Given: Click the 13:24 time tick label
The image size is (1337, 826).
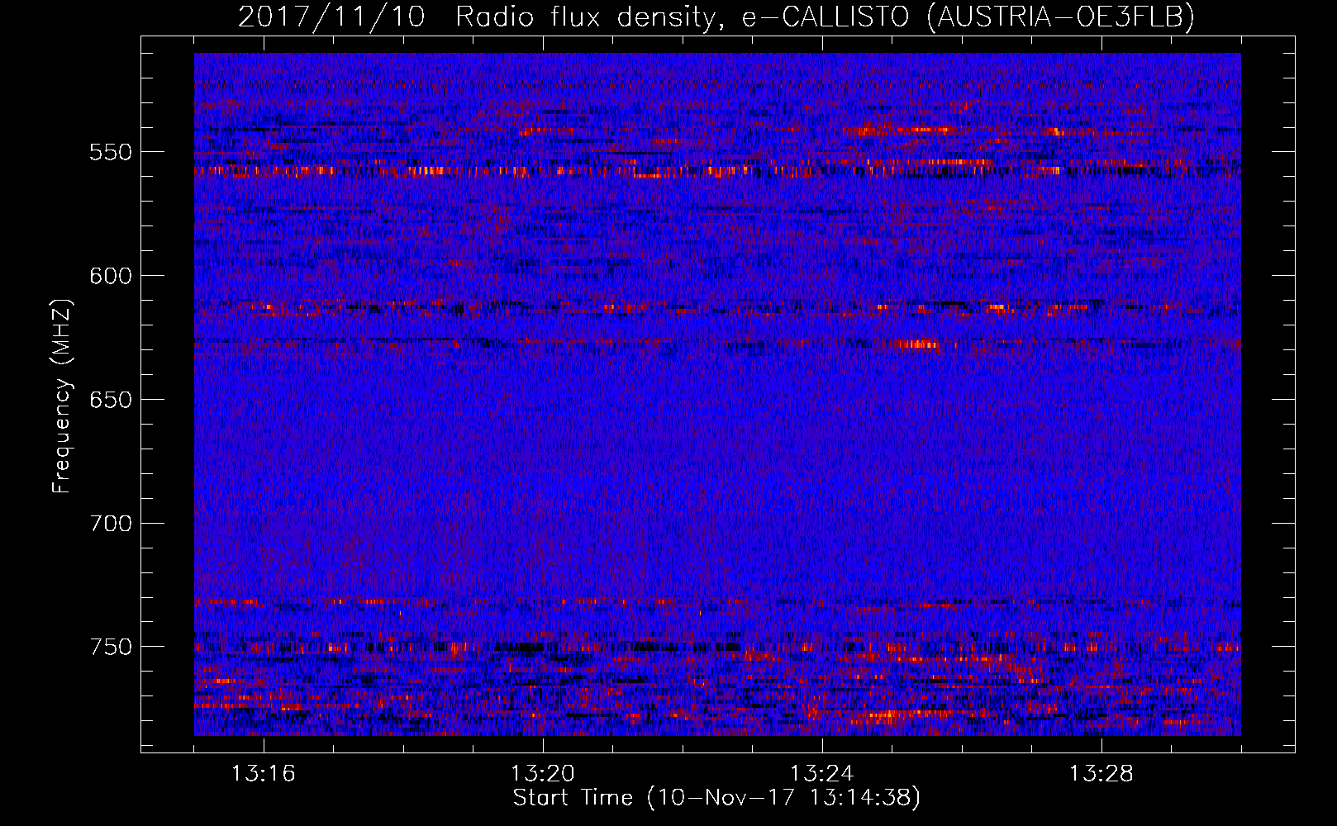Looking at the screenshot, I should (x=822, y=774).
